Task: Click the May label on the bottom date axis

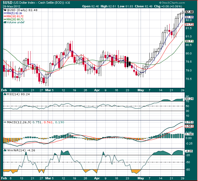Action: [x=141, y=178]
